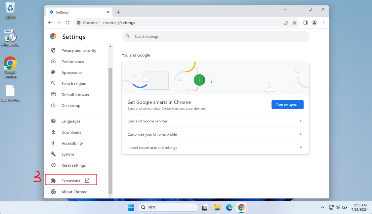Launch Microsoft Edge from taskbar
The width and height of the screenshot is (372, 214).
click(x=229, y=208)
